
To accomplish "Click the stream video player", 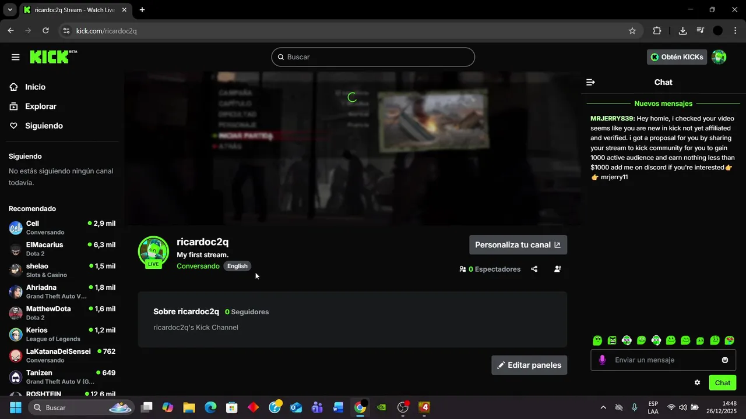I will click(x=352, y=148).
